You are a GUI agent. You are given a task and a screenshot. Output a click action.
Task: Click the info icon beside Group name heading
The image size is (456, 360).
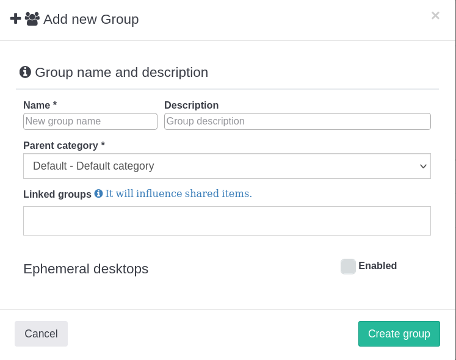(25, 72)
